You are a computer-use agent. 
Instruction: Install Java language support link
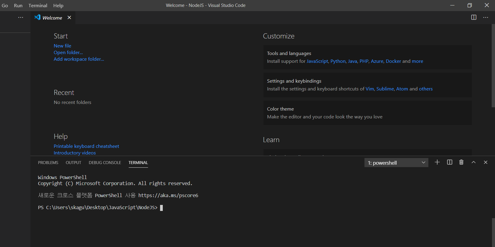(x=352, y=61)
